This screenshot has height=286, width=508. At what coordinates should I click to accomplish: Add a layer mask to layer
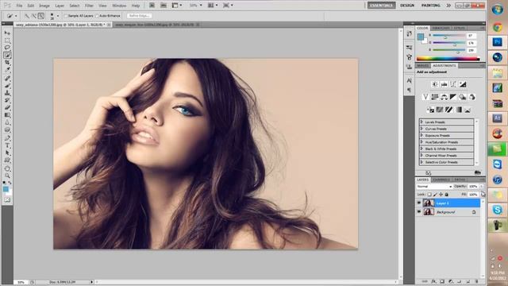point(442,282)
